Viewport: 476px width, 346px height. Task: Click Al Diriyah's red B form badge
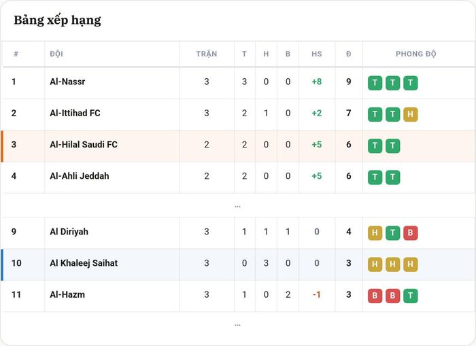click(x=411, y=232)
